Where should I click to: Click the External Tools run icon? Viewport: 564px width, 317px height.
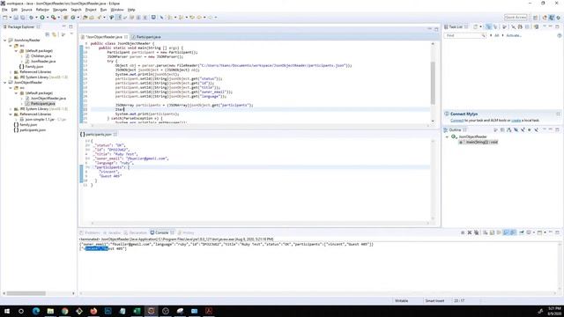coord(53,18)
